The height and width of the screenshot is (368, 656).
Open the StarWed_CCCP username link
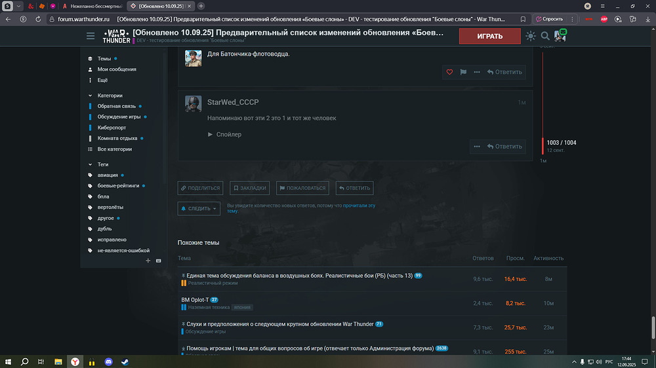pyautogui.click(x=233, y=102)
